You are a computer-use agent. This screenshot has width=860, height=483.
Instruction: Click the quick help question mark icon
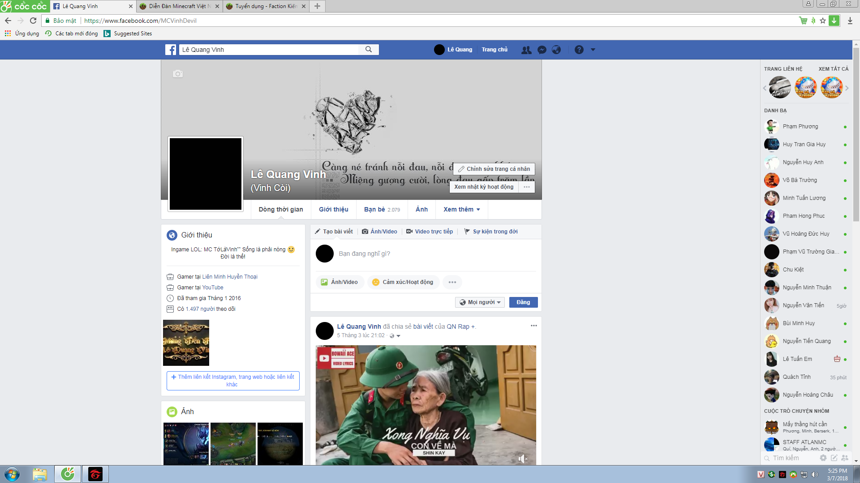579,50
